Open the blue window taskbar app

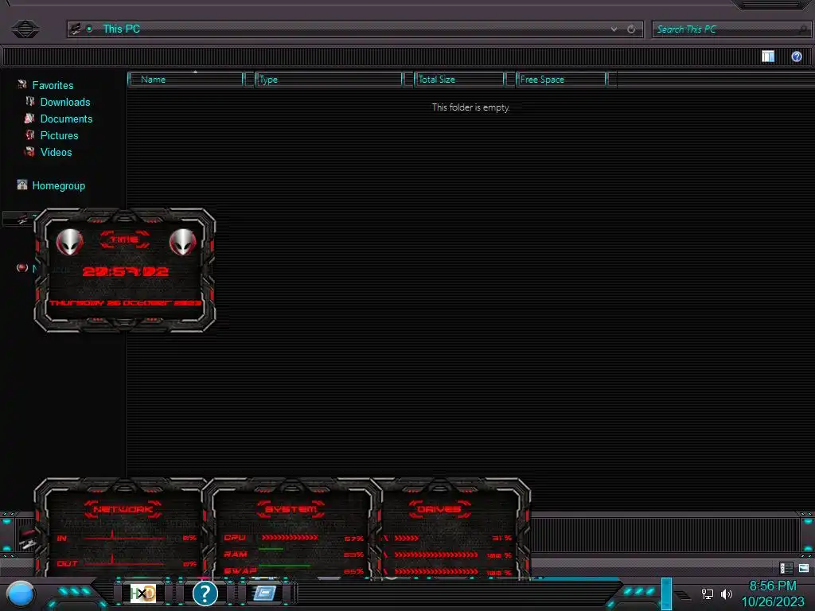[x=264, y=593]
